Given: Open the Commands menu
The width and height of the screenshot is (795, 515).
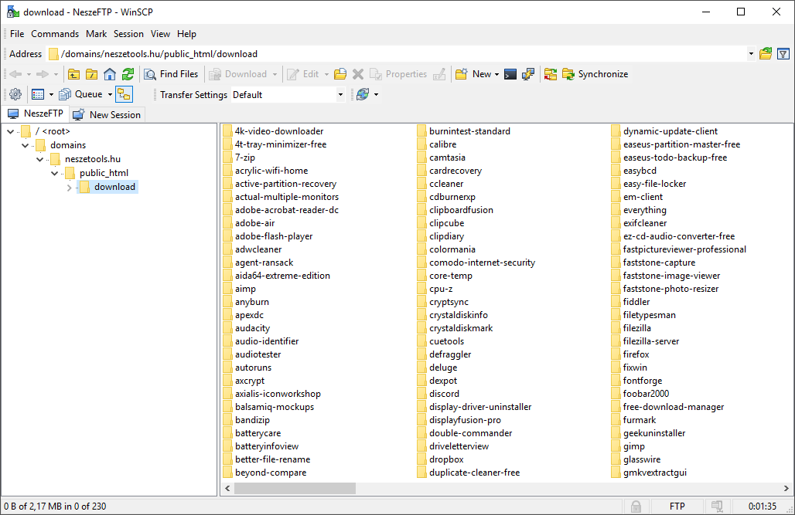Looking at the screenshot, I should [x=55, y=34].
